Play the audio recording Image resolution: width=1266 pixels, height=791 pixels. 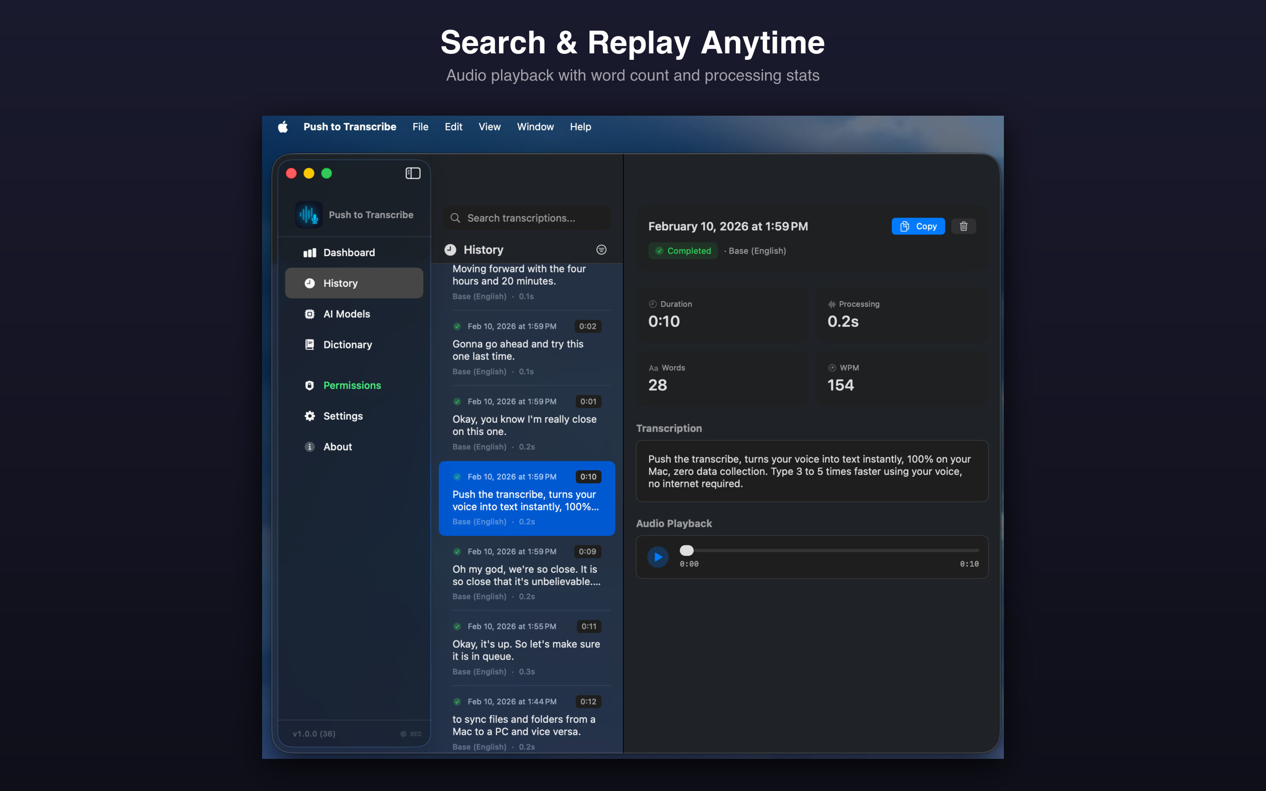tap(658, 557)
